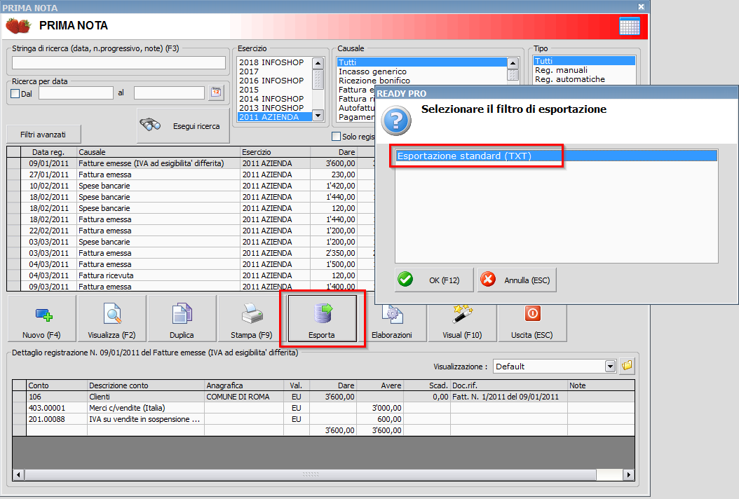Open the Elaborazioni gear button
The height and width of the screenshot is (499, 739).
[392, 323]
